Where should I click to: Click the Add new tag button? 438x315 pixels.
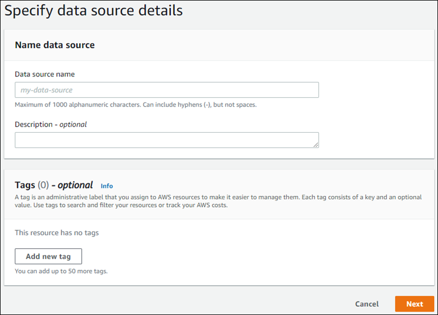point(48,256)
